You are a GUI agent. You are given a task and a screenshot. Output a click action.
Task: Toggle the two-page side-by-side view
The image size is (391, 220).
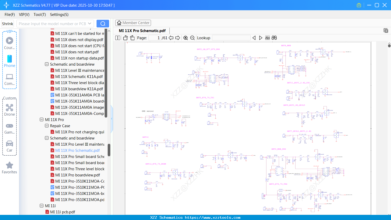(118, 38)
